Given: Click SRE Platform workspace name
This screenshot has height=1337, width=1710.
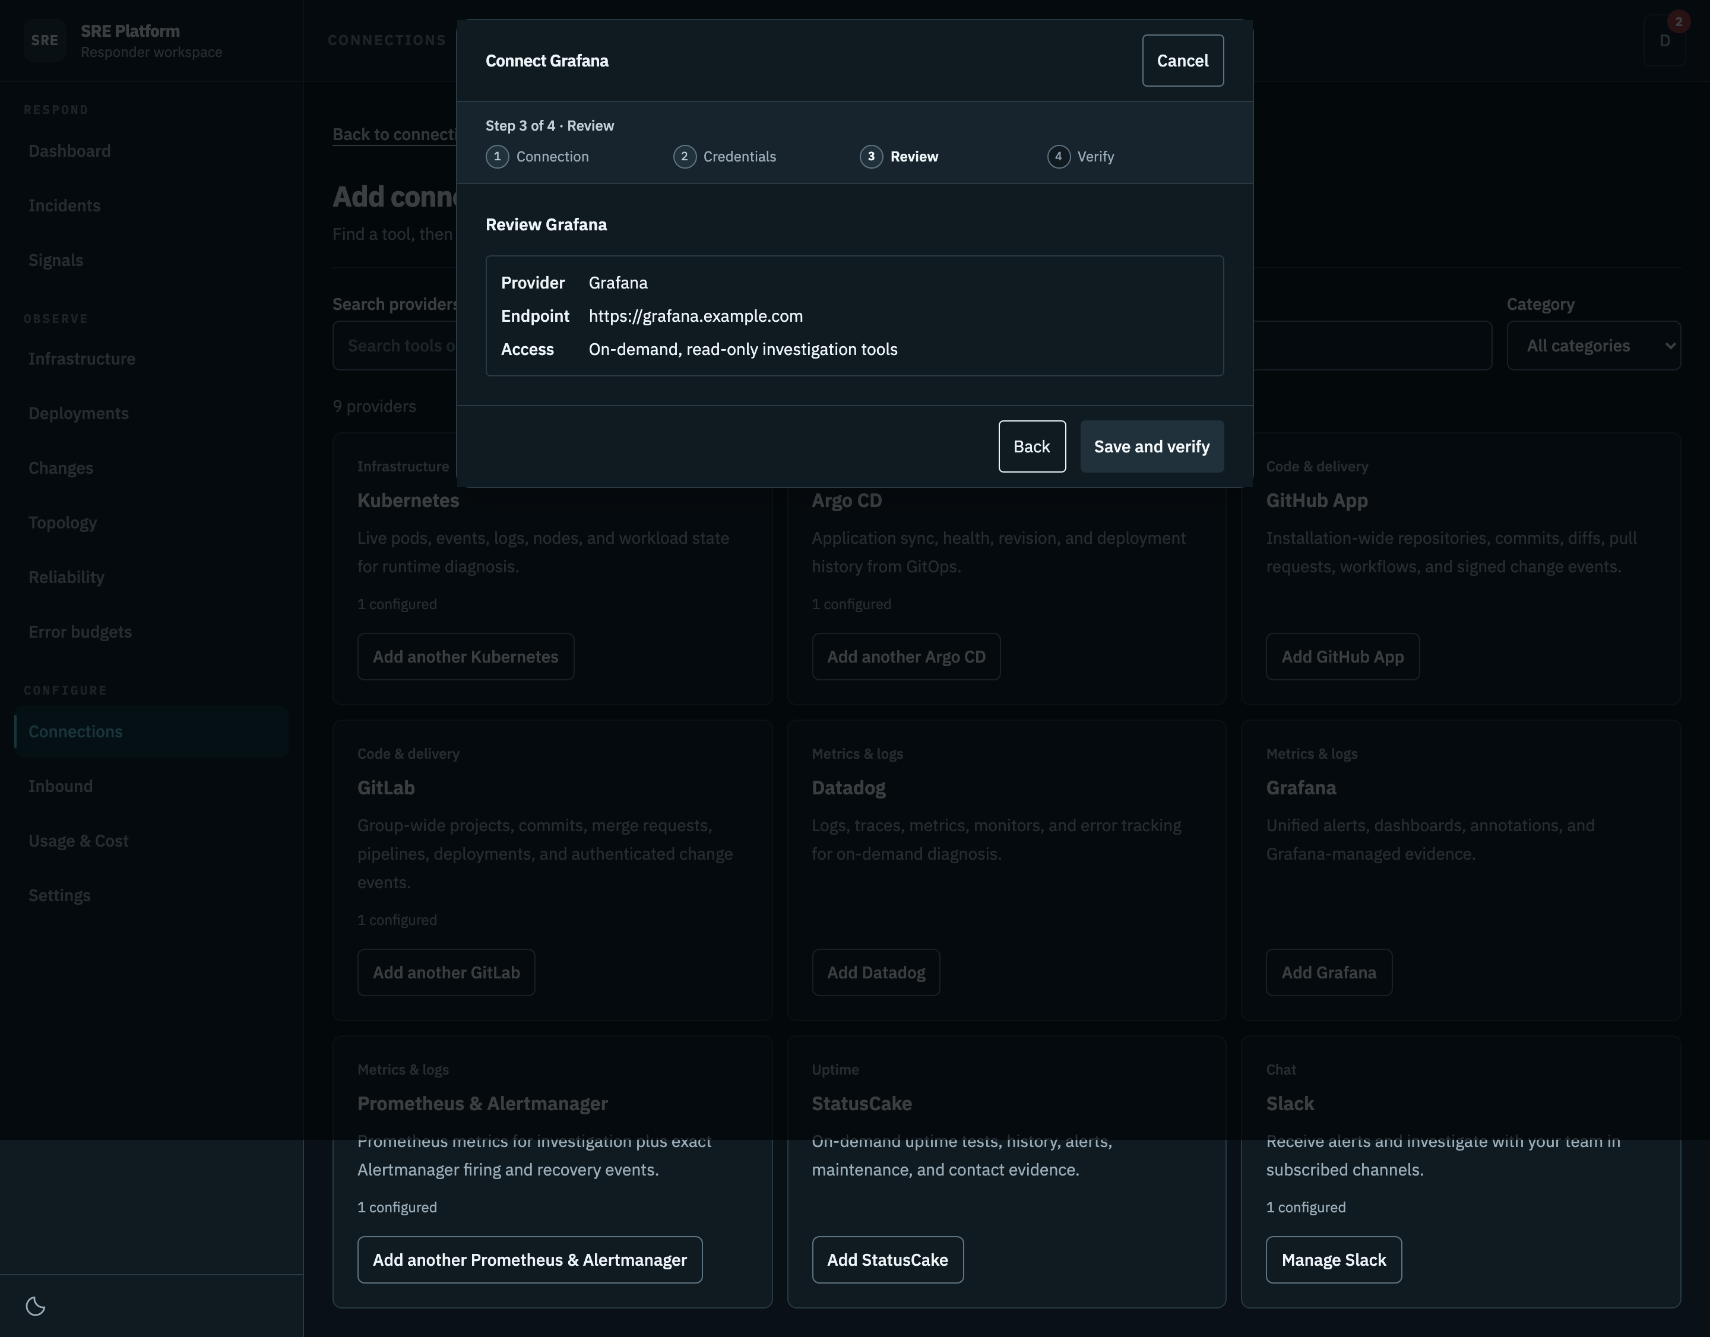Looking at the screenshot, I should (x=130, y=31).
